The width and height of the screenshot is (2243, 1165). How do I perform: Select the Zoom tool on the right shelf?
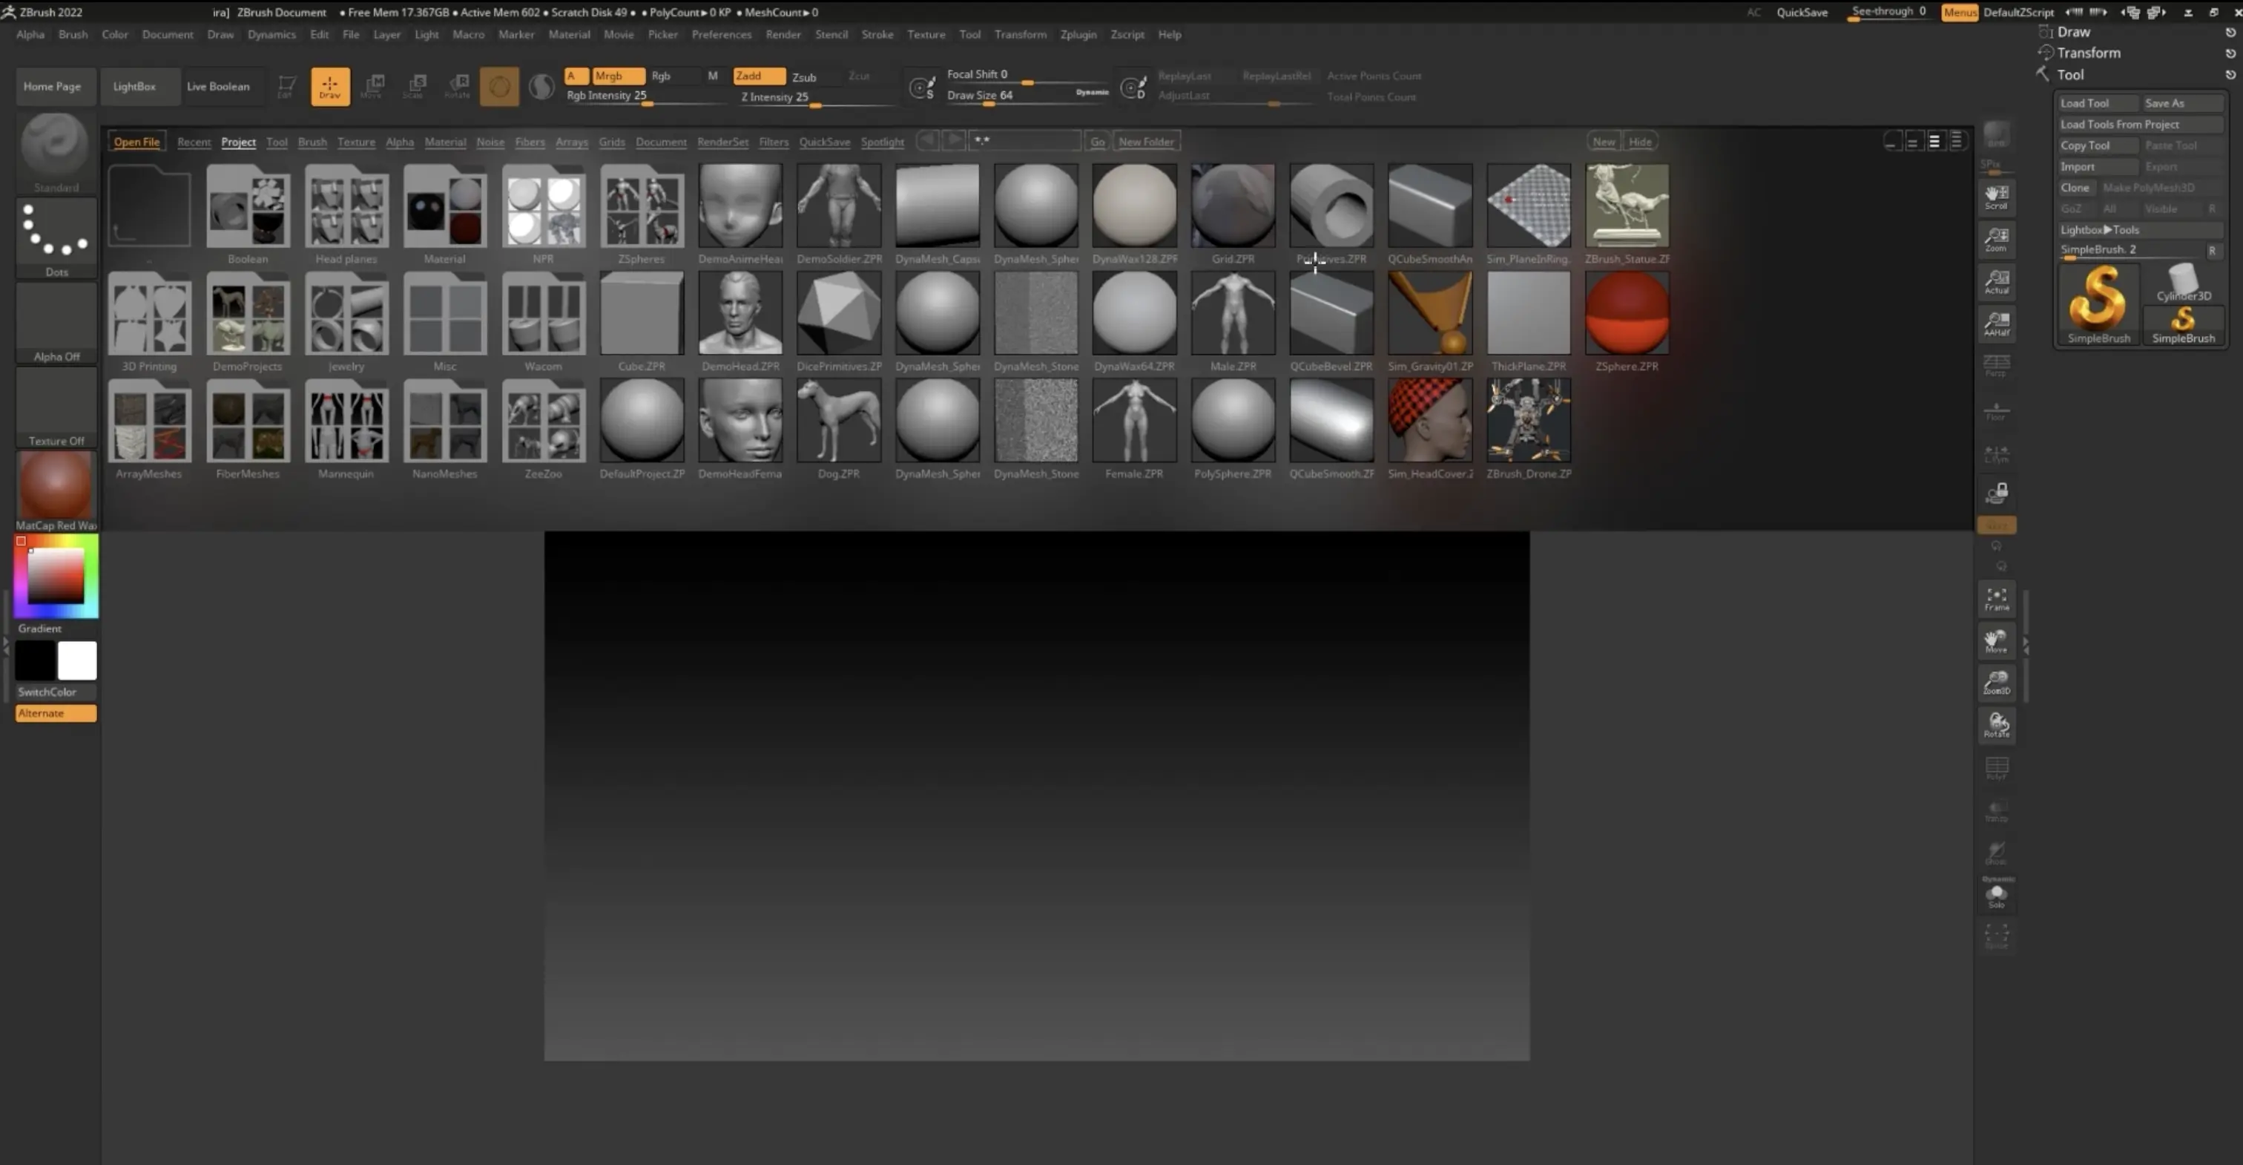click(x=1996, y=240)
